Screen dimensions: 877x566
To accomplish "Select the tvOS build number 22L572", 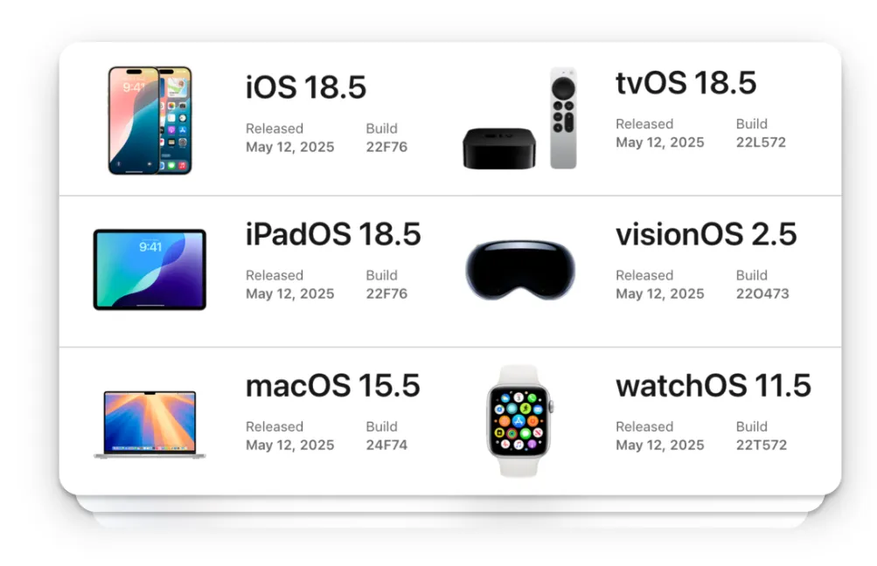I will tap(761, 142).
